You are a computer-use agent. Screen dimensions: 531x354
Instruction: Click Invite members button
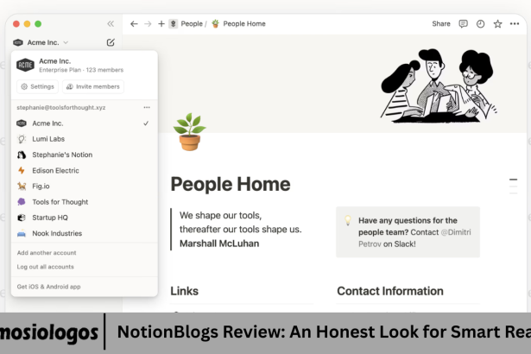point(93,86)
